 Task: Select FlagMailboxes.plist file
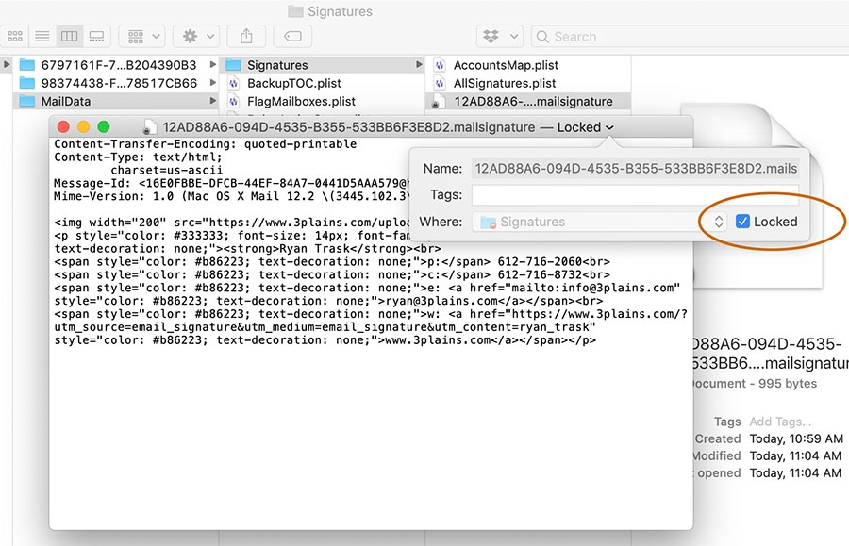coord(323,101)
